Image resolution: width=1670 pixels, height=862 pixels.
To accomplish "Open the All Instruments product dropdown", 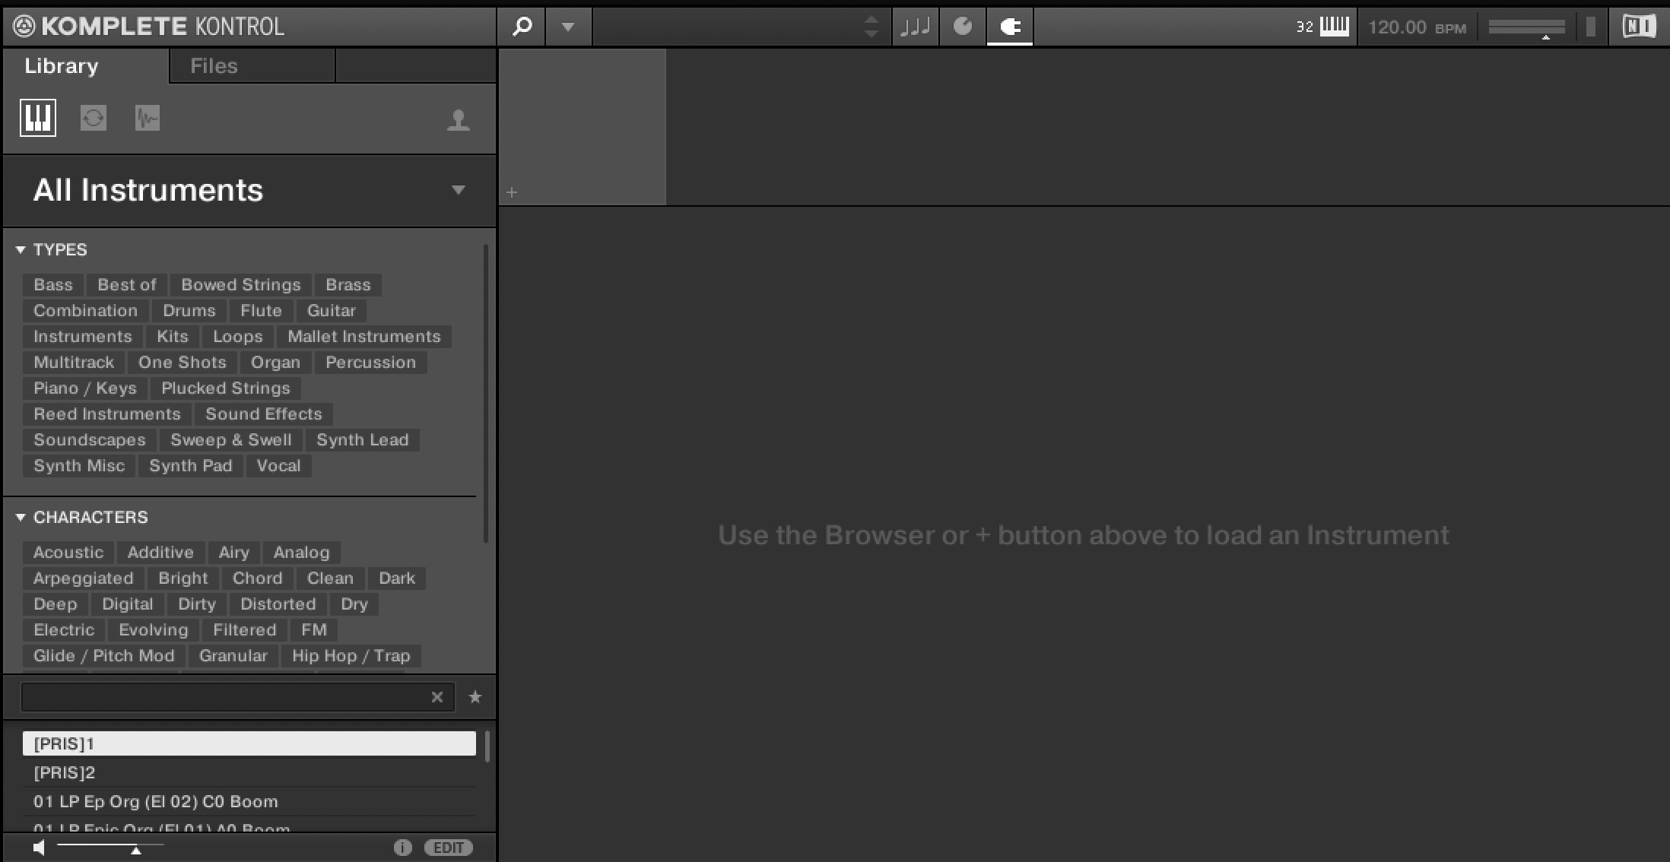I will coord(458,190).
